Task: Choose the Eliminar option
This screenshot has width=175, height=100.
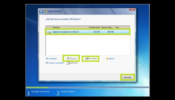Action: point(73,58)
